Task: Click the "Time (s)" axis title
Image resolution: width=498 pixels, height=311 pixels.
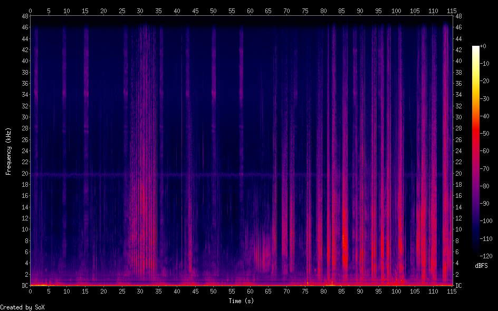Action: (242, 301)
